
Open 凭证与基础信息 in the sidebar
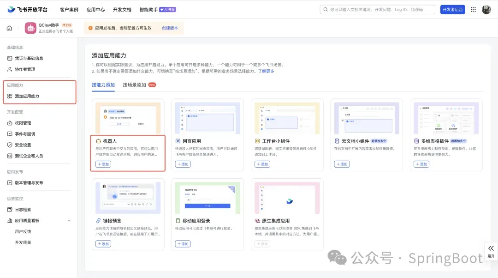[x=29, y=58]
